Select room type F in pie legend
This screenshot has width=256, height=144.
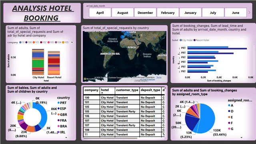click(x=230, y=123)
